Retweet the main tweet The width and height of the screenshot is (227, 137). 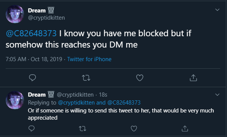[x=86, y=78]
